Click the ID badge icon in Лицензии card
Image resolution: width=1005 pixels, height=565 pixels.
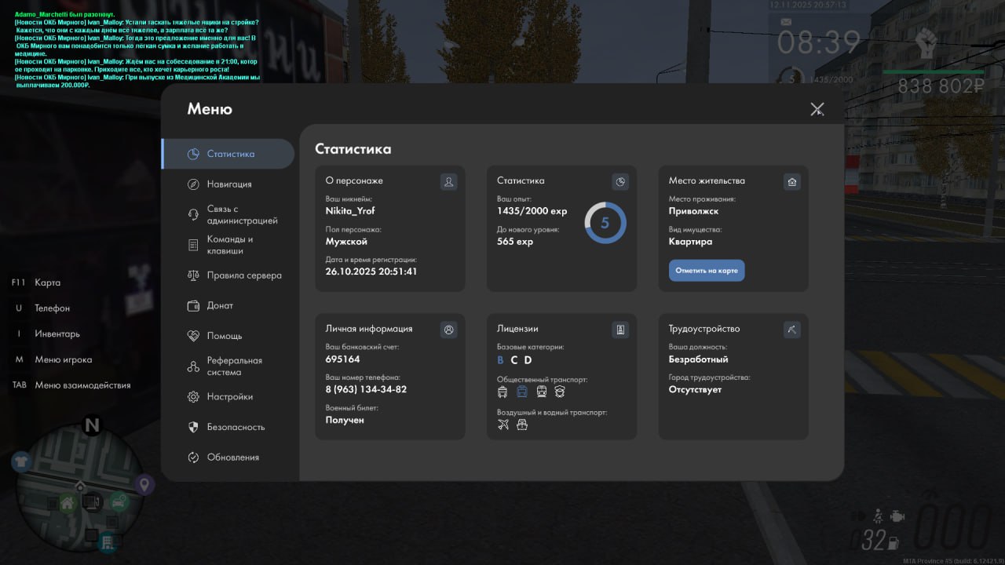pyautogui.click(x=620, y=330)
